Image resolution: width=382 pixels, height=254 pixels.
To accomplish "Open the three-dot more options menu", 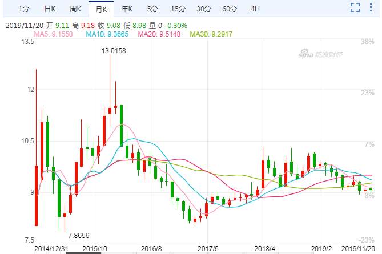I will pos(371,7).
